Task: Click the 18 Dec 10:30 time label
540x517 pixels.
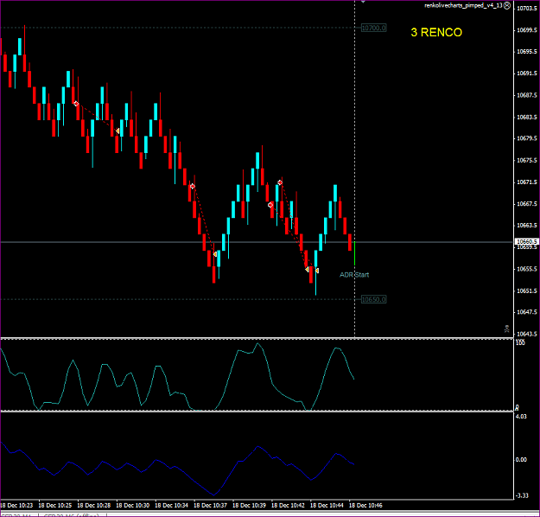Action: pyautogui.click(x=133, y=505)
